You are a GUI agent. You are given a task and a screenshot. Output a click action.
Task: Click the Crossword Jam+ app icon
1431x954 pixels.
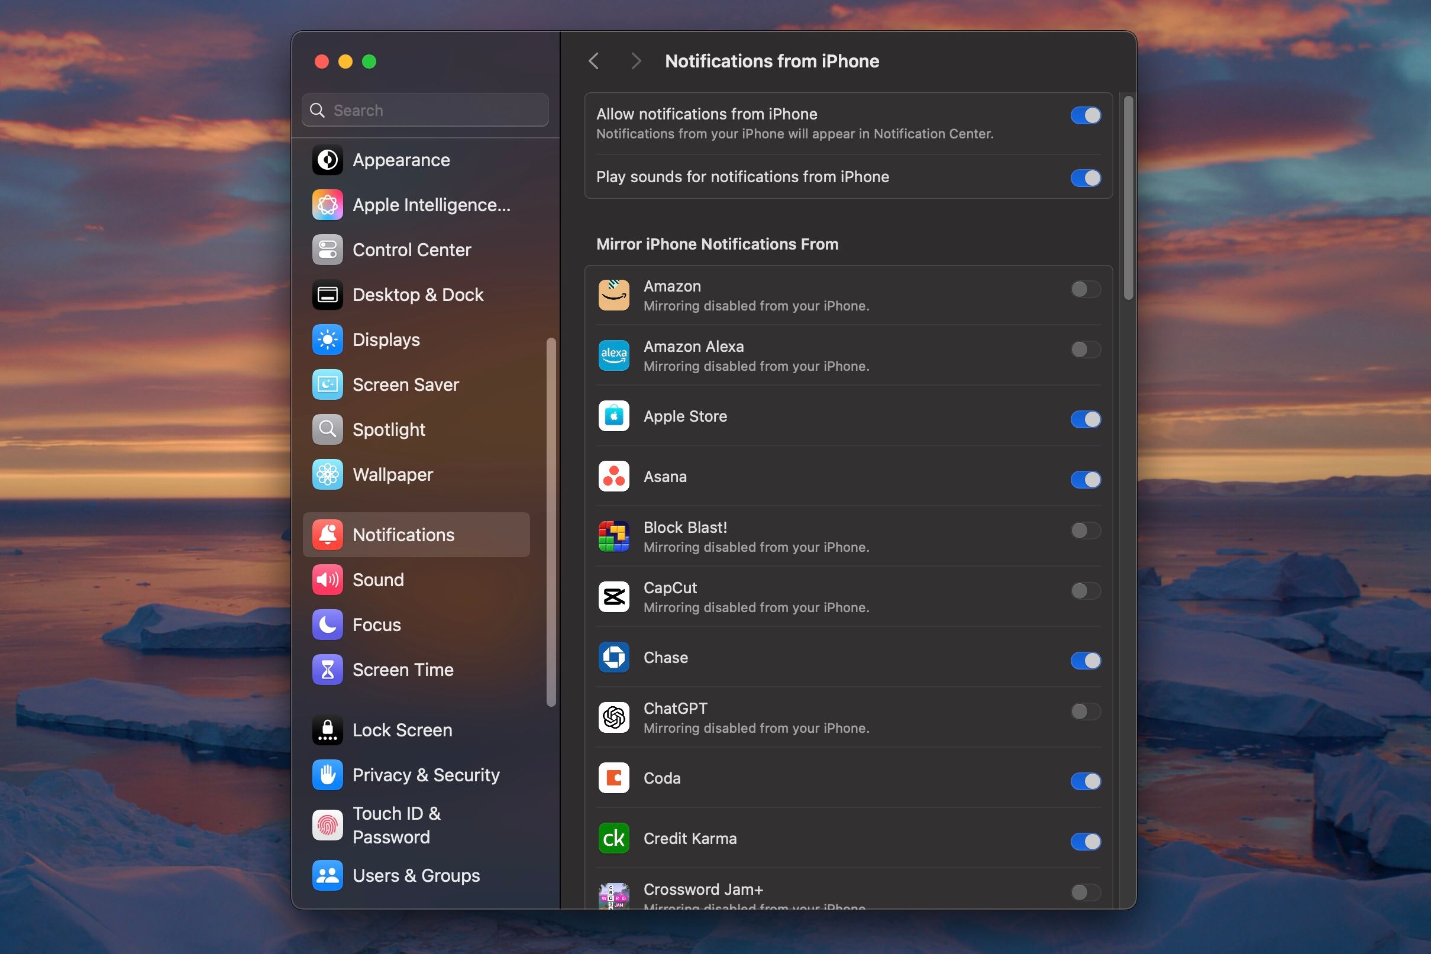[x=614, y=896]
